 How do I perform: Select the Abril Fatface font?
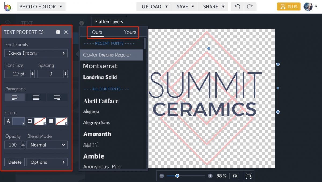tap(101, 101)
